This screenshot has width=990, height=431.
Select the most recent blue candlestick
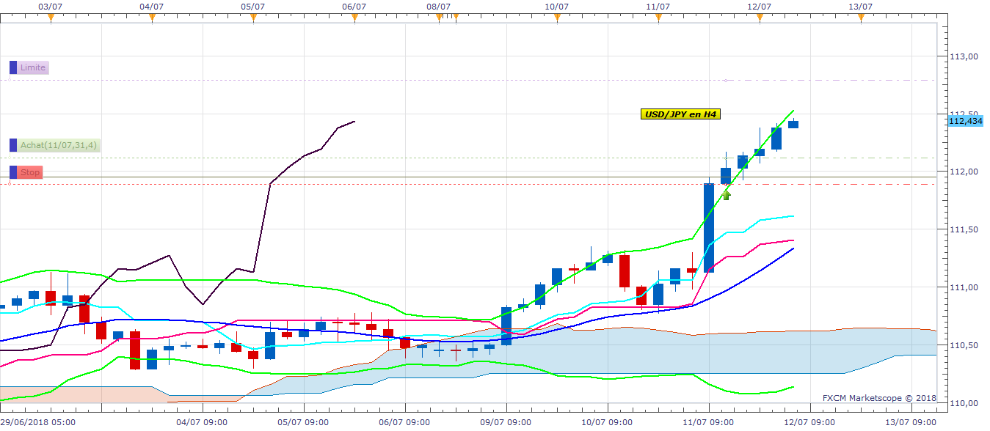click(x=793, y=124)
